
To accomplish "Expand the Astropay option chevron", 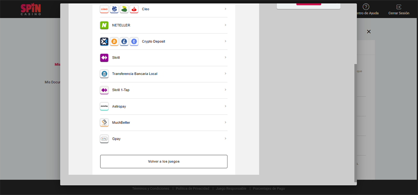I will point(226,106).
